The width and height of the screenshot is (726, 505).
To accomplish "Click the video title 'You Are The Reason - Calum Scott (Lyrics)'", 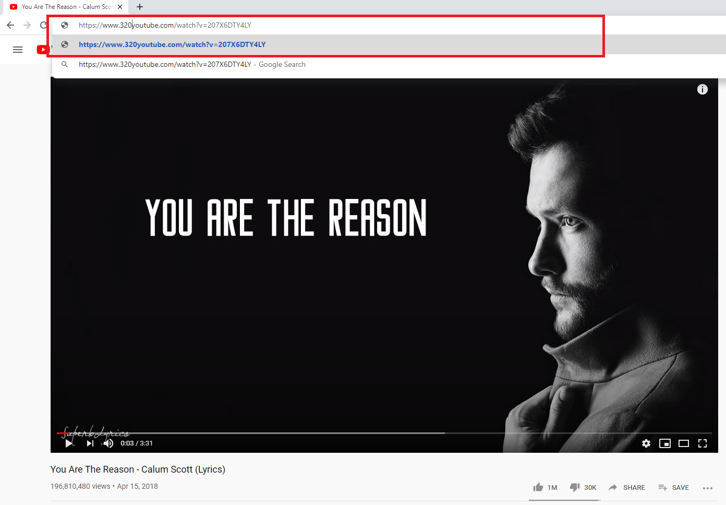I will [x=138, y=469].
